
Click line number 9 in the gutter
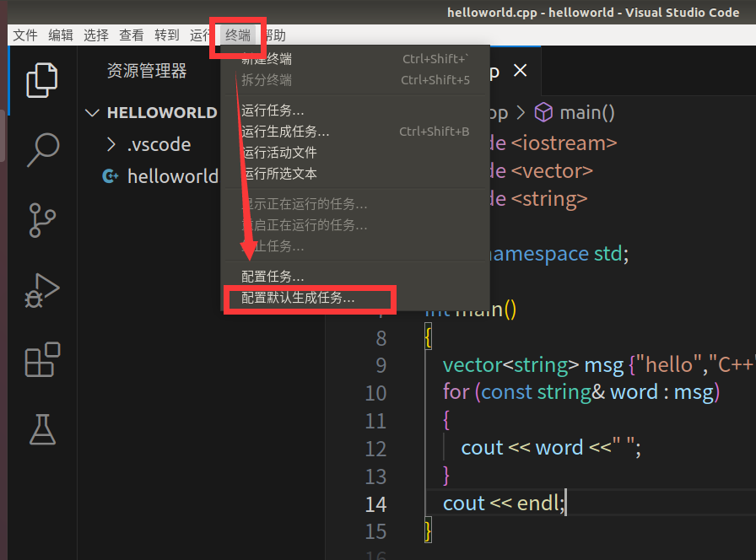point(381,365)
